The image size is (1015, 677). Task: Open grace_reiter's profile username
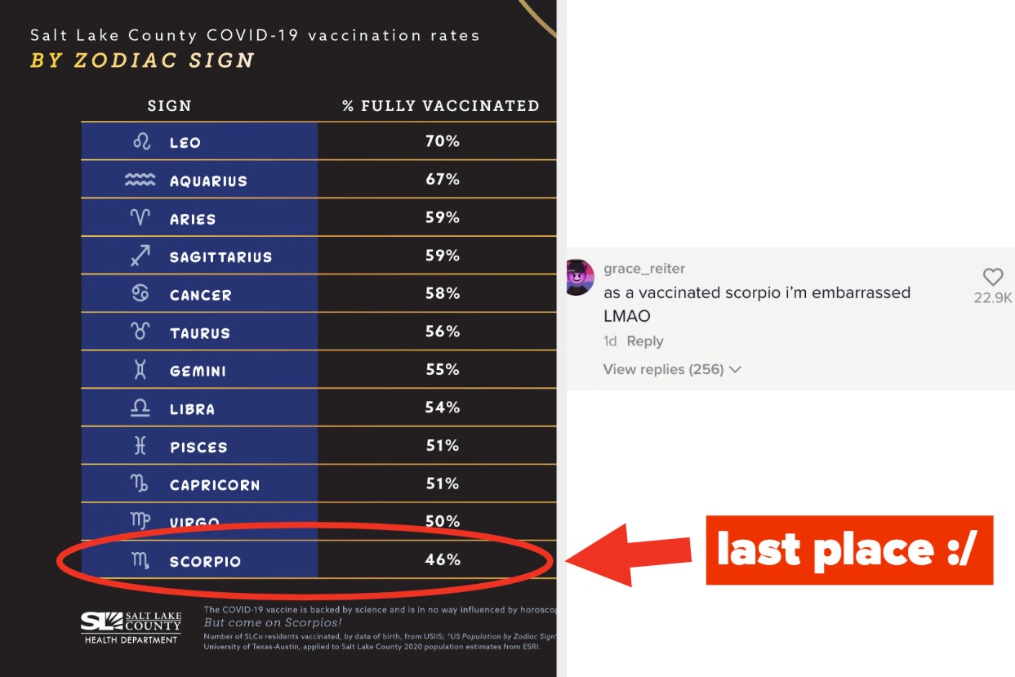644,269
